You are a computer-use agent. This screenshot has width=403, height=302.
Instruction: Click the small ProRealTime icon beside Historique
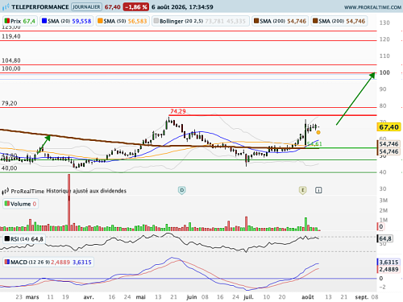6,191
